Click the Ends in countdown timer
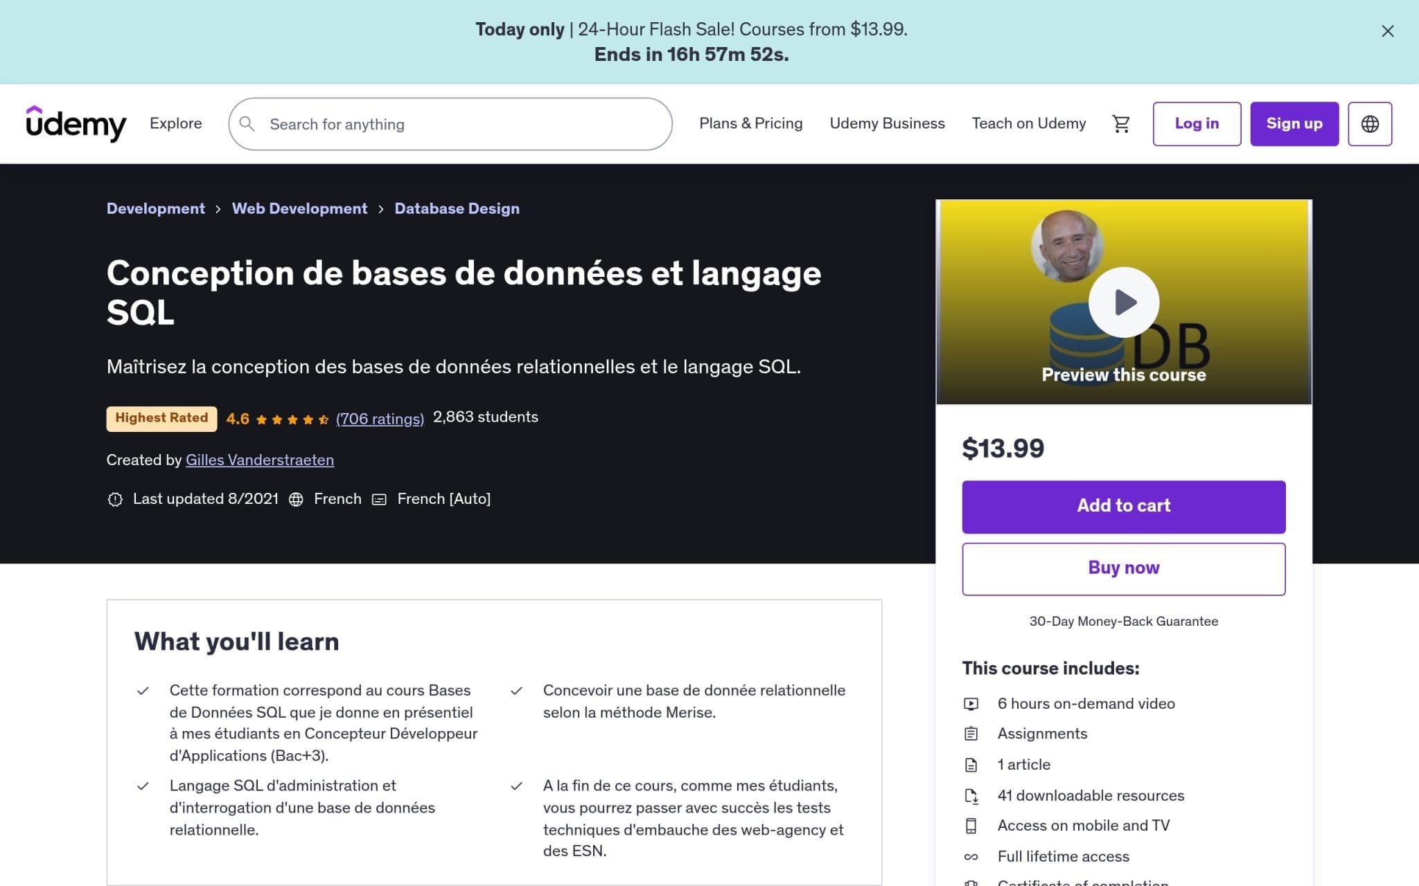1419x886 pixels. [691, 54]
